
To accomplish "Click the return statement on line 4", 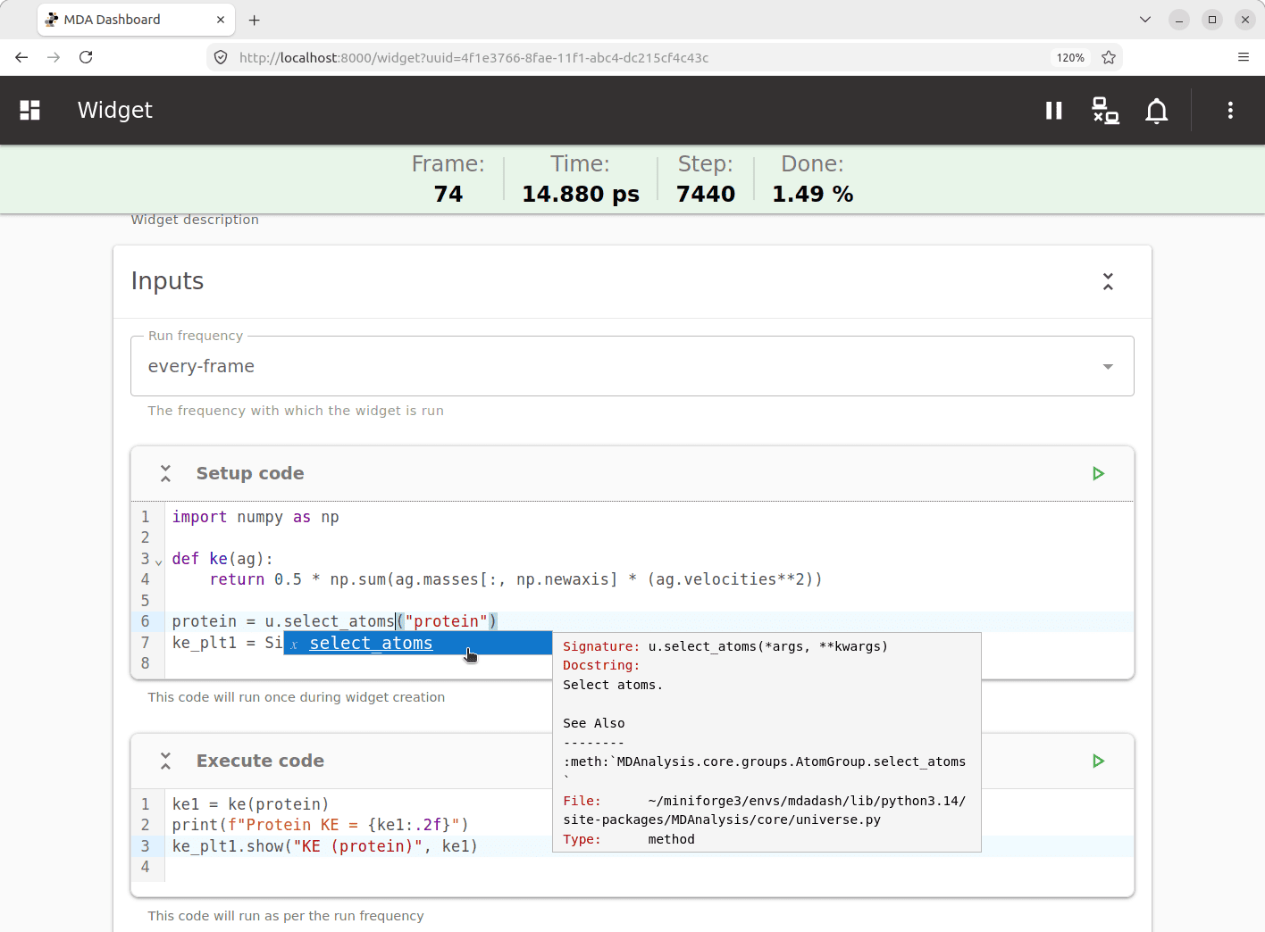I will [x=515, y=579].
